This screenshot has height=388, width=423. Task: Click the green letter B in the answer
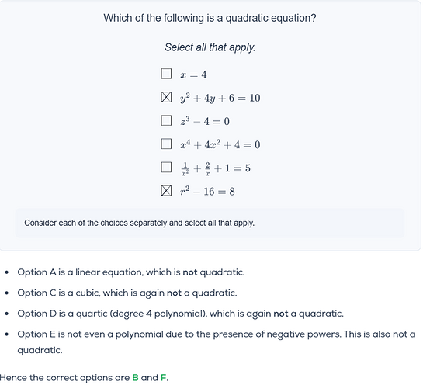135,378
